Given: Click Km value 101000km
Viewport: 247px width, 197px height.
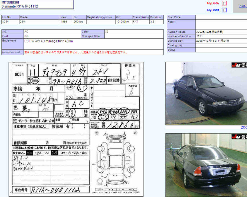Looking at the screenshot, I should coord(122,22).
